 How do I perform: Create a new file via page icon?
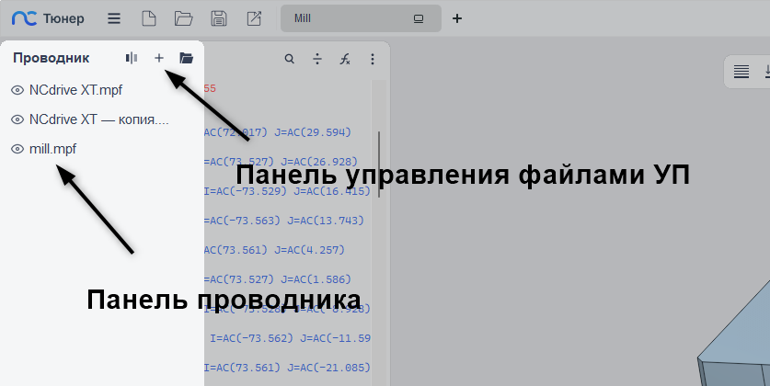148,18
